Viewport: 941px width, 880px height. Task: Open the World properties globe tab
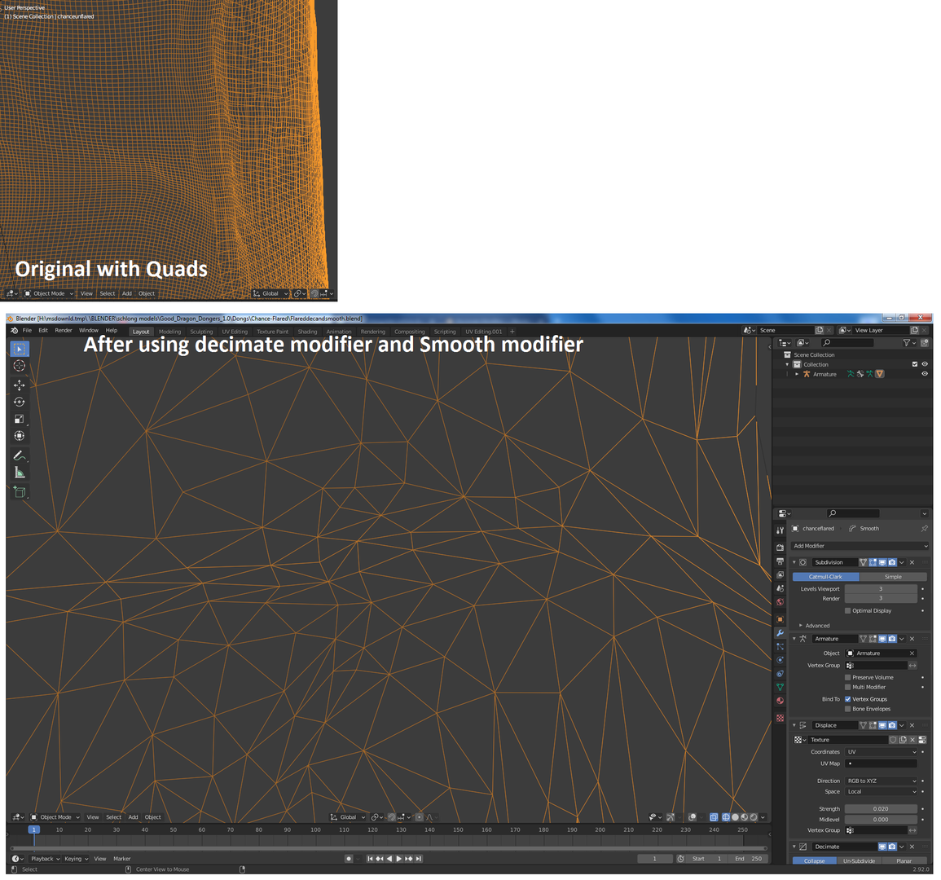click(781, 602)
